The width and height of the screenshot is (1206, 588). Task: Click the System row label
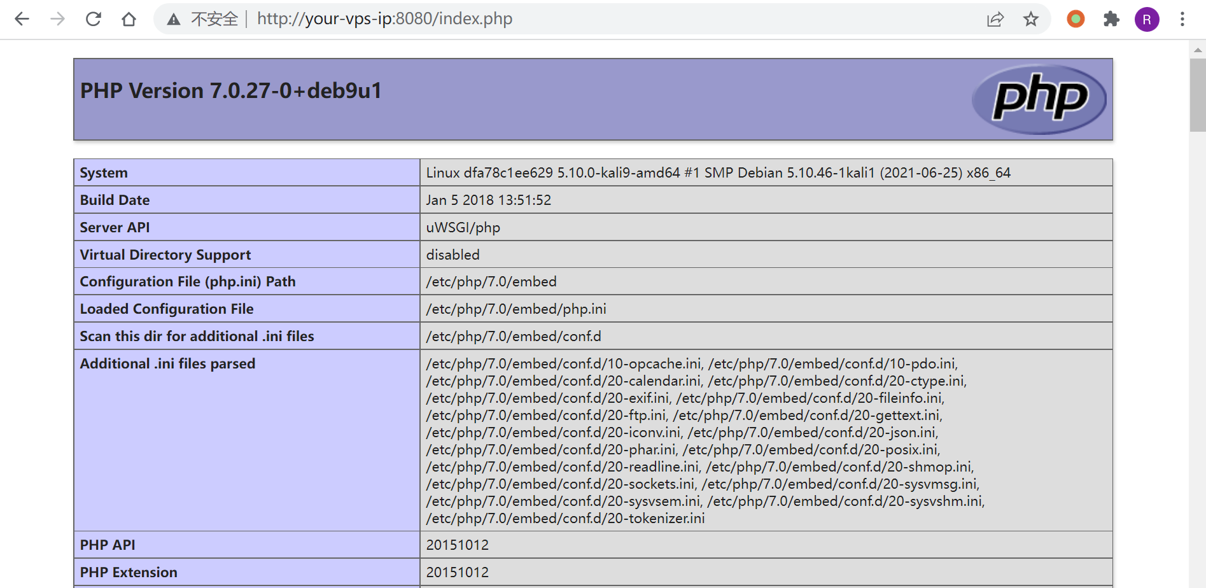tap(104, 172)
